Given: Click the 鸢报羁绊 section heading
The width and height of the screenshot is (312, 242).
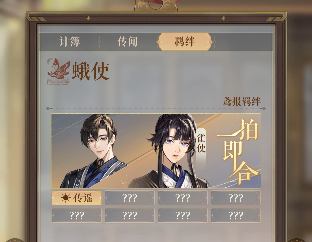Looking at the screenshot, I should [241, 102].
